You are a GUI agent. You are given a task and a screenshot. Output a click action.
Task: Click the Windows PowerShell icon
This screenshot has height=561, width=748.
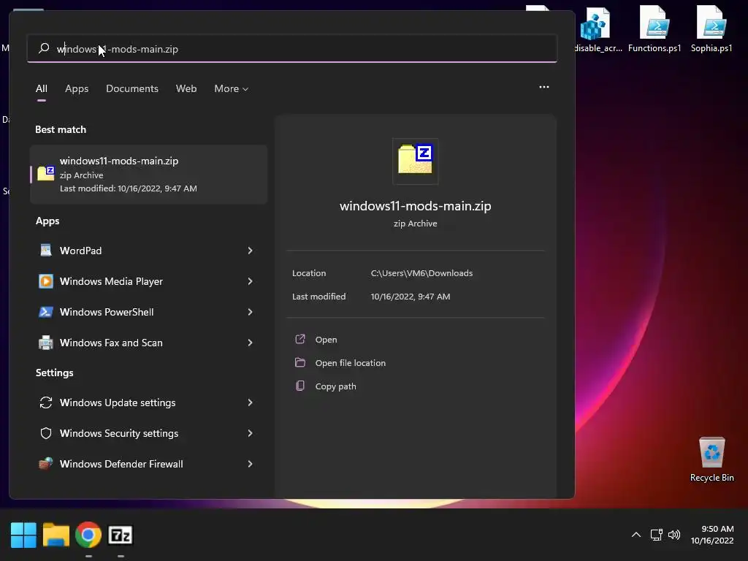(x=46, y=312)
